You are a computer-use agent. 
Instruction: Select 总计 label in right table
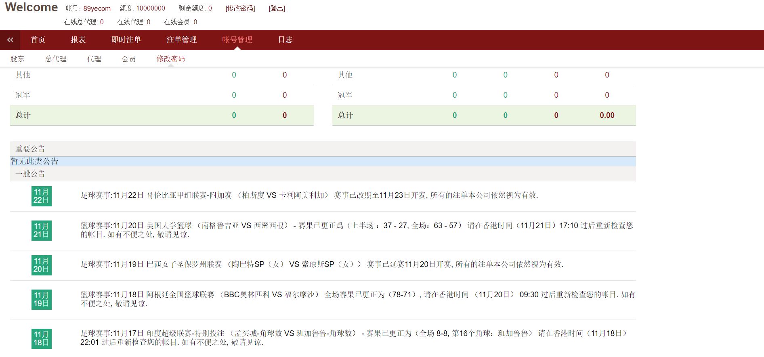click(x=345, y=115)
